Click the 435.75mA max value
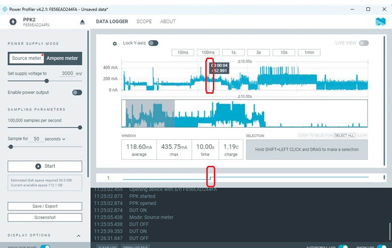Viewport: 392px width, 248px height. [174, 147]
